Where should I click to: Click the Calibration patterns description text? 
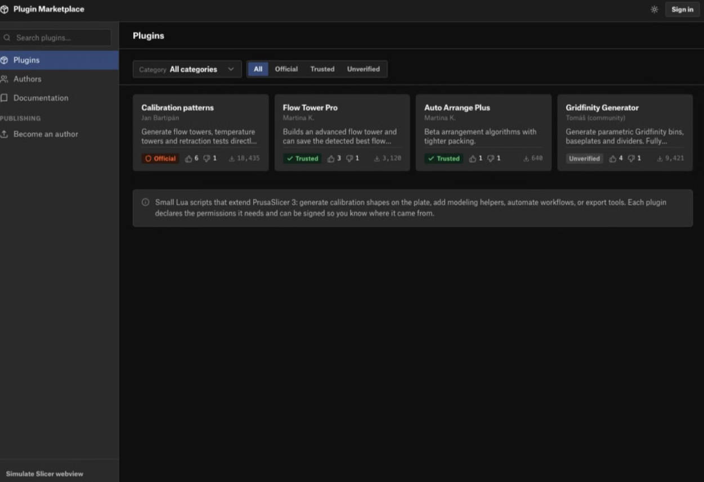point(199,136)
